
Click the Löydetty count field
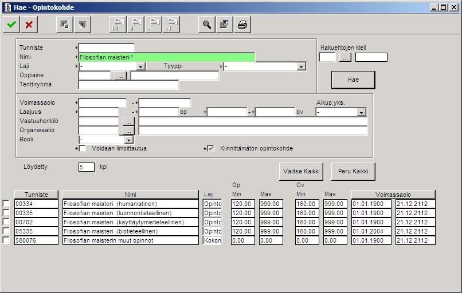click(x=87, y=167)
